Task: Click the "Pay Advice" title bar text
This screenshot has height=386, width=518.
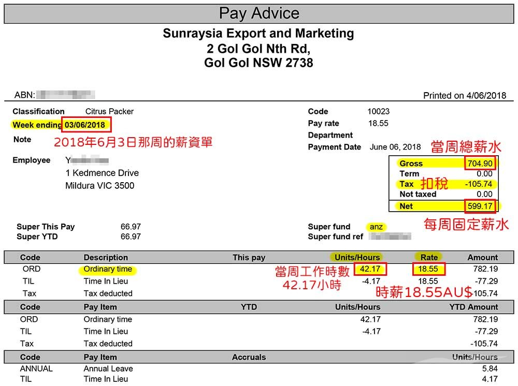Action: pyautogui.click(x=259, y=13)
